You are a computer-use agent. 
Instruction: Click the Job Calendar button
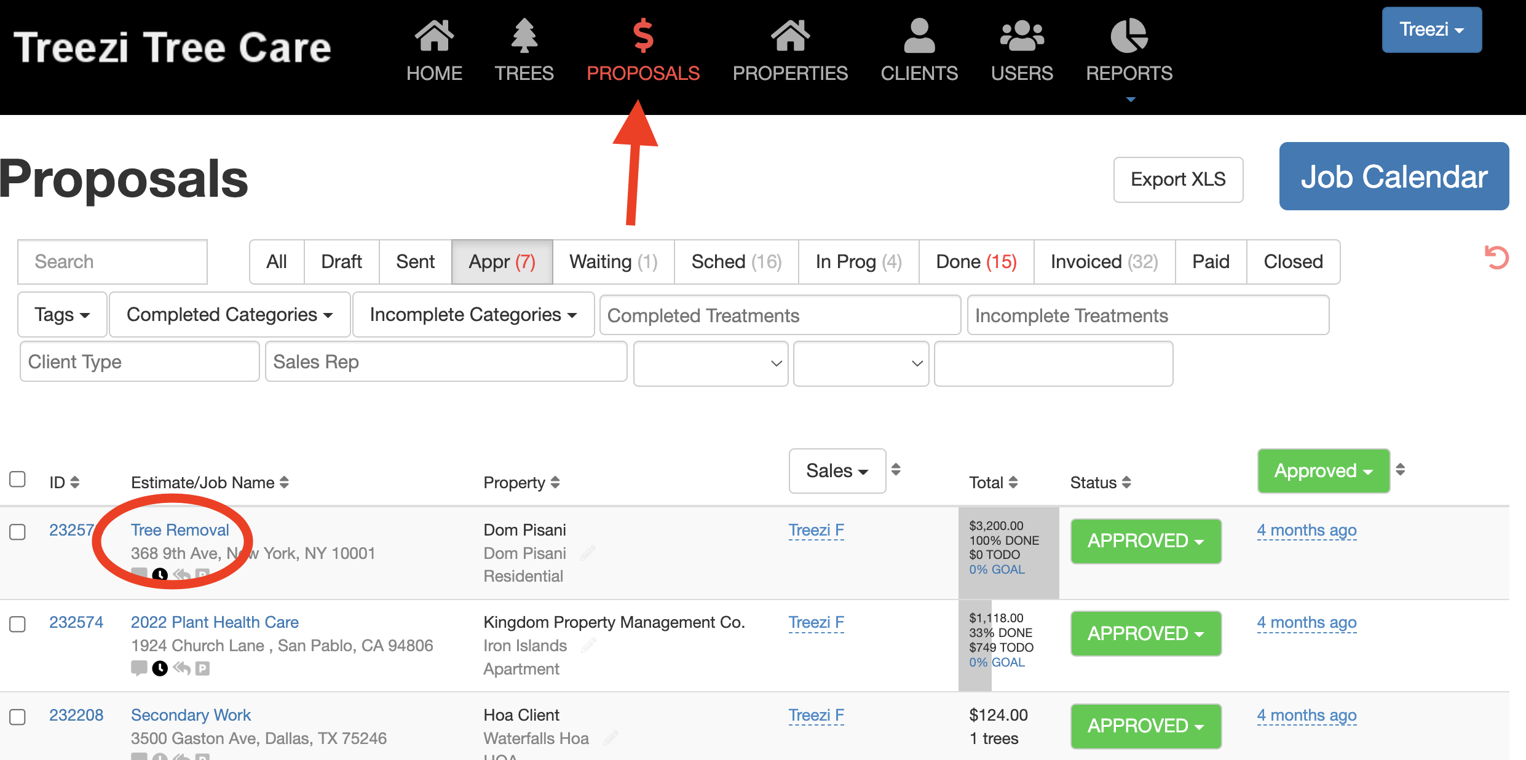point(1393,176)
